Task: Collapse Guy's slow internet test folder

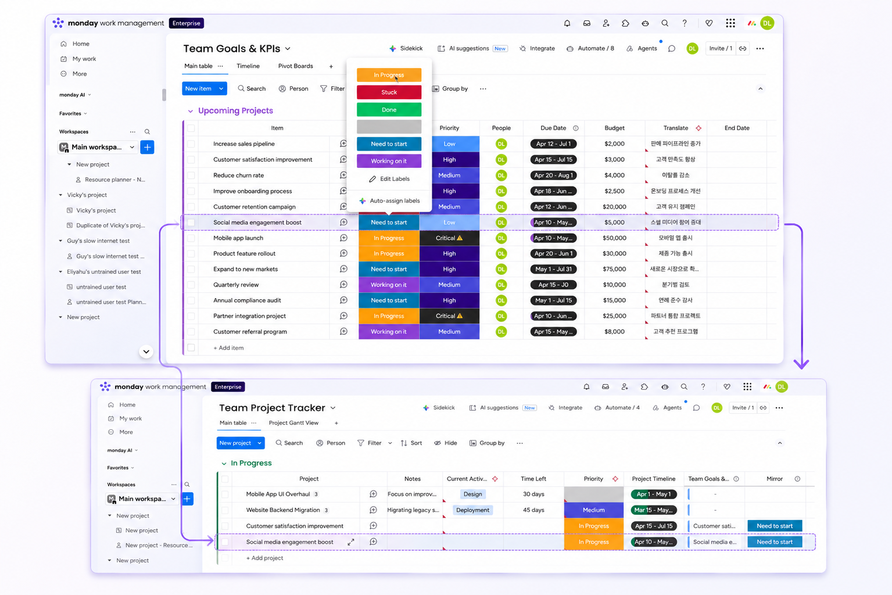Action: 61,241
